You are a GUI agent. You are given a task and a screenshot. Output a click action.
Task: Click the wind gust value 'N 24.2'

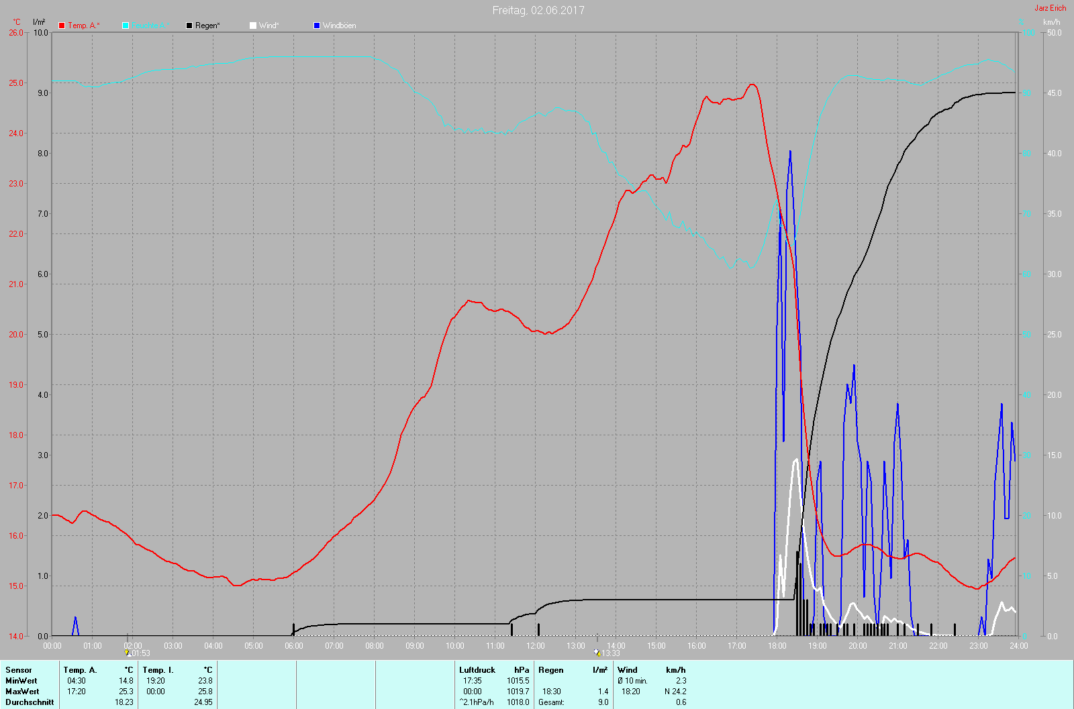(x=675, y=692)
